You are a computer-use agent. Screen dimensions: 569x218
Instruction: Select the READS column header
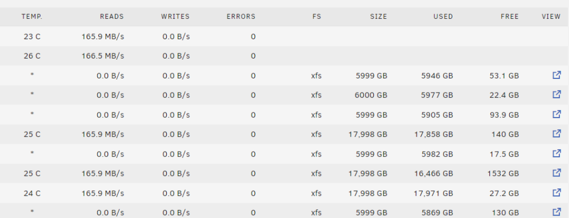click(x=112, y=16)
